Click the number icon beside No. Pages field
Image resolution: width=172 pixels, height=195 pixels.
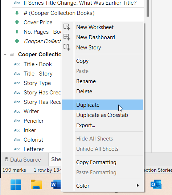click(17, 32)
